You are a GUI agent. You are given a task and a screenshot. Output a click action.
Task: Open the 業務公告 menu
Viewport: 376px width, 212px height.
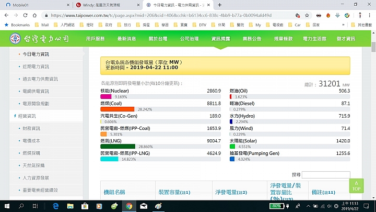pyautogui.click(x=252, y=39)
